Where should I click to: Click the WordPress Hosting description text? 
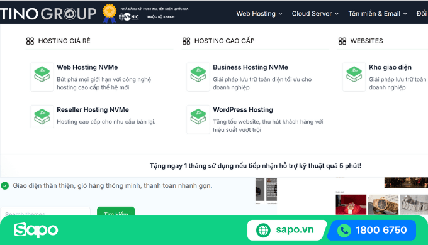coord(267,126)
